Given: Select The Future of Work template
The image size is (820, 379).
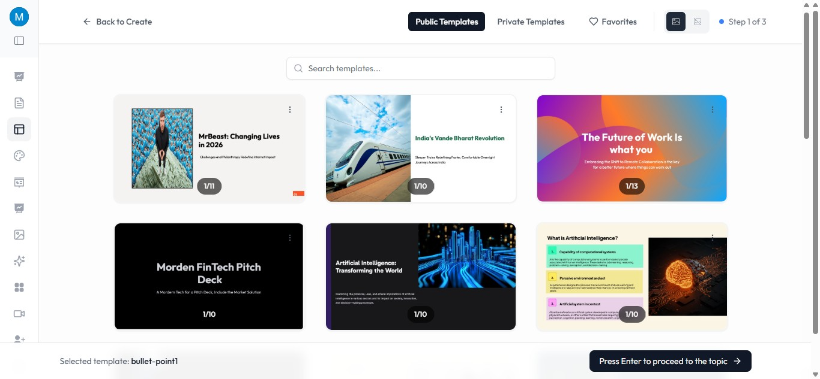Looking at the screenshot, I should coord(632,148).
